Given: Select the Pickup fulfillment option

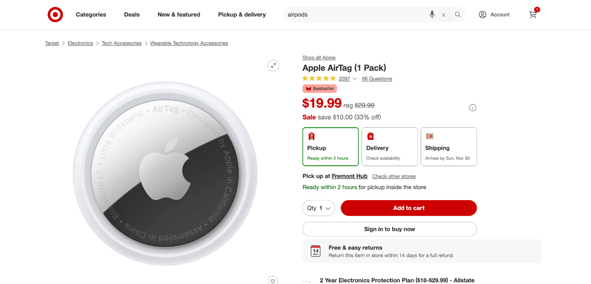Looking at the screenshot, I should (330, 147).
